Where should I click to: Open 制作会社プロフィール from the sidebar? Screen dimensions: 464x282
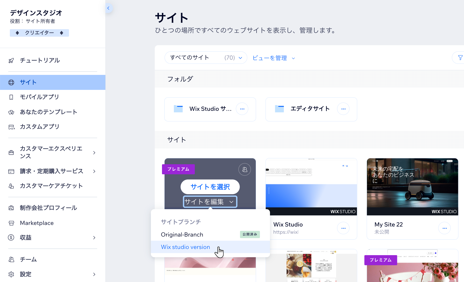[49, 208]
